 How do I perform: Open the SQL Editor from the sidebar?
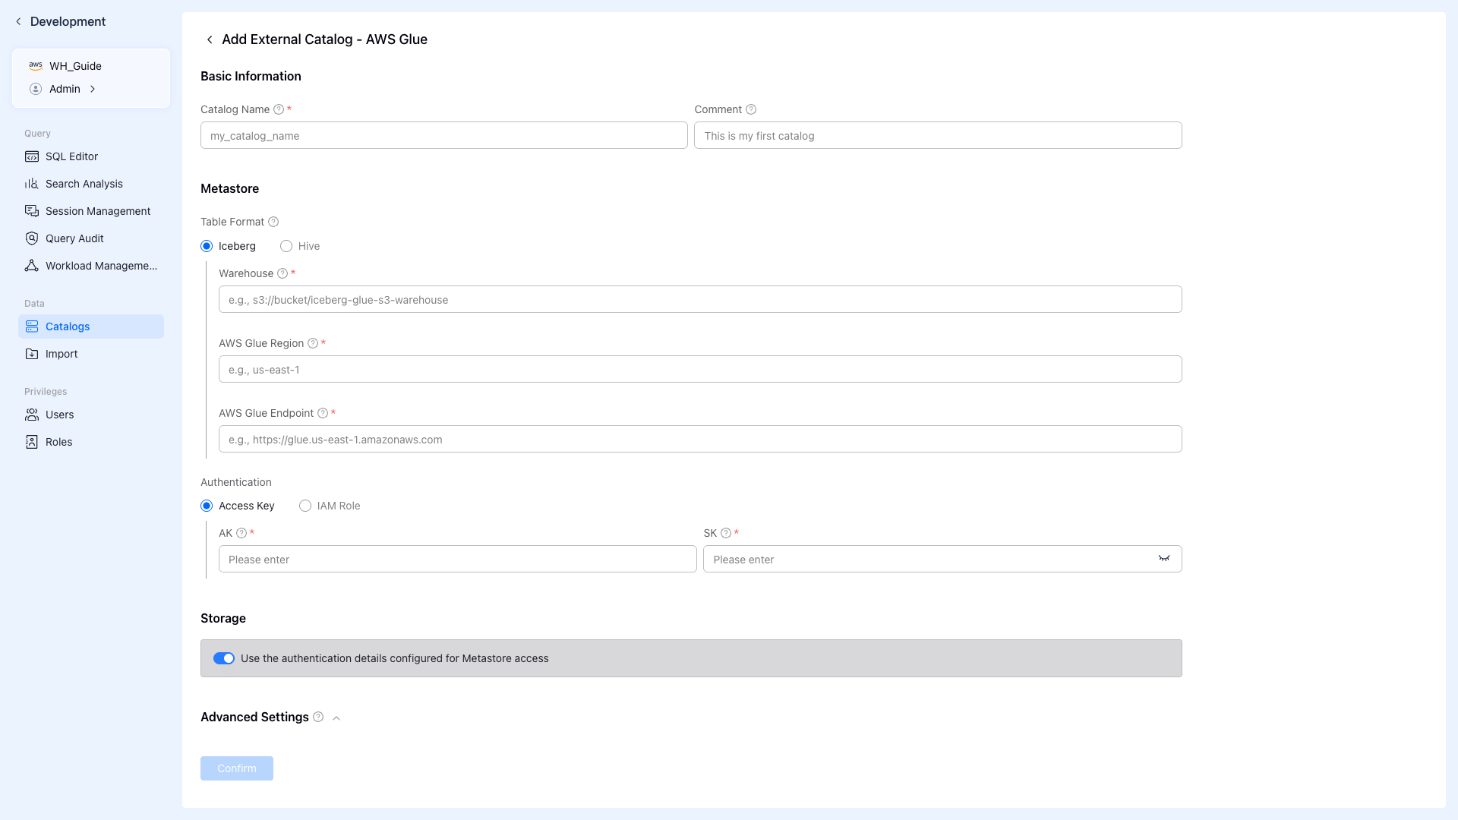(71, 156)
